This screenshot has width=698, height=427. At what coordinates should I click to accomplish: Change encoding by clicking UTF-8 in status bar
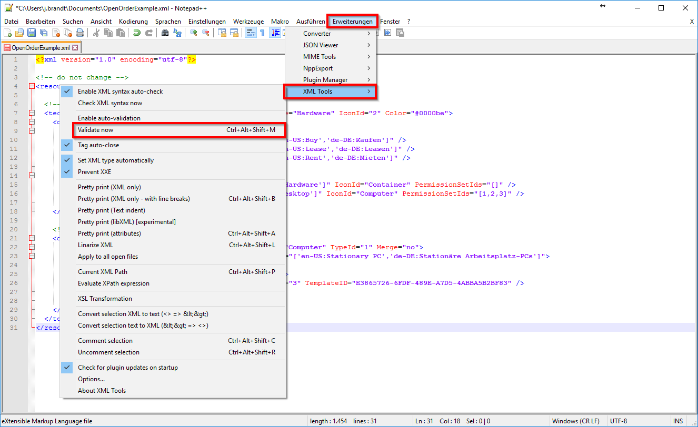(618, 420)
